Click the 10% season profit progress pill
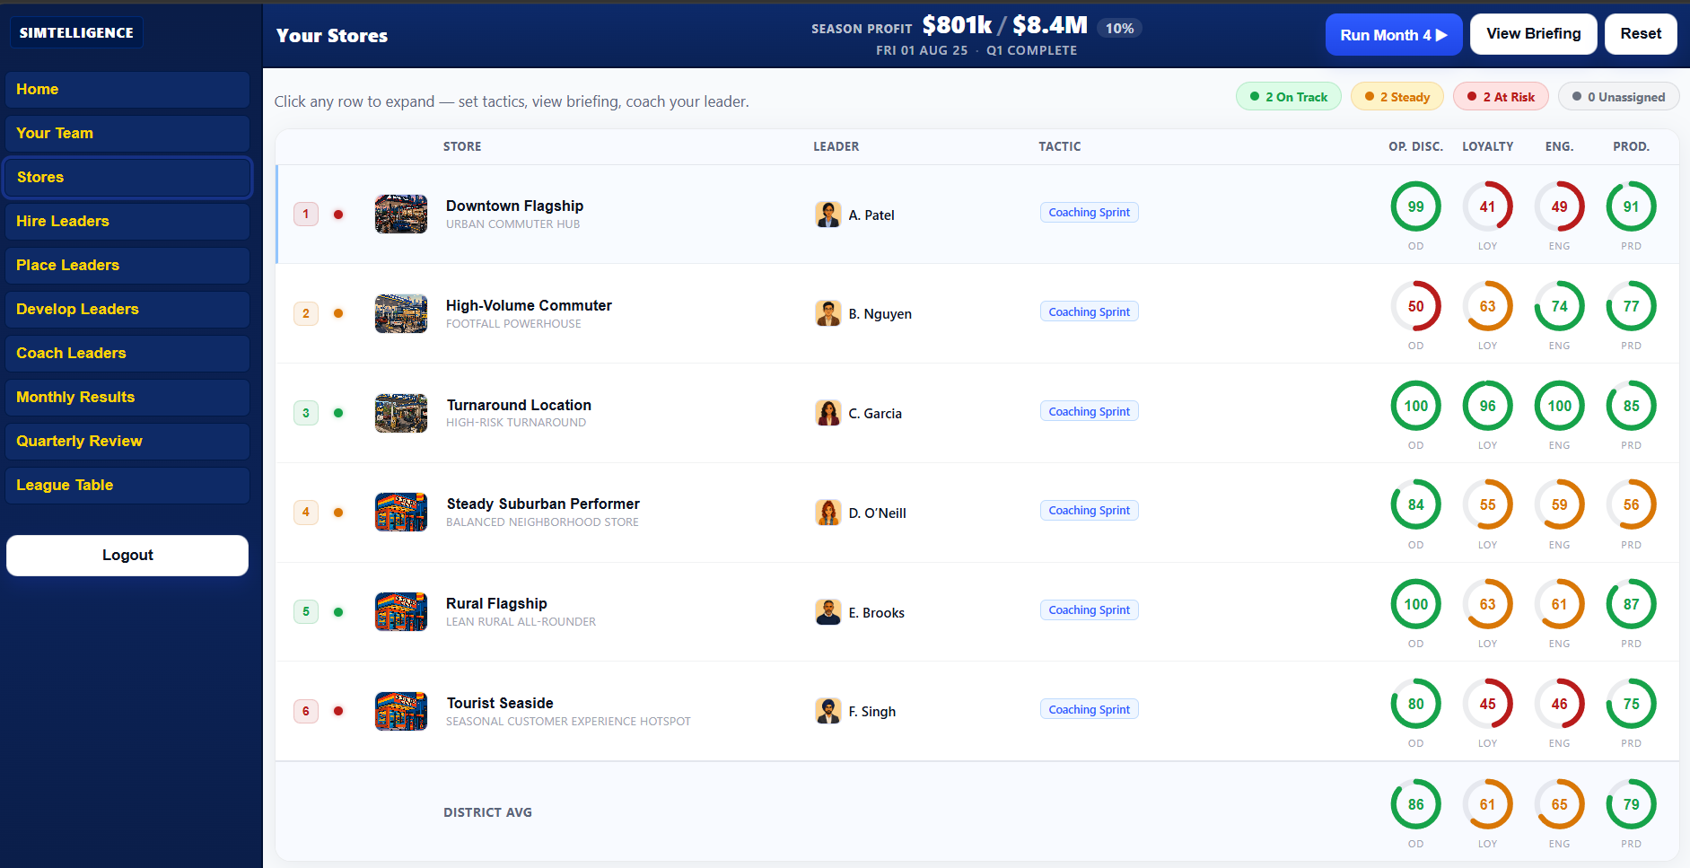The width and height of the screenshot is (1690, 868). 1119,29
